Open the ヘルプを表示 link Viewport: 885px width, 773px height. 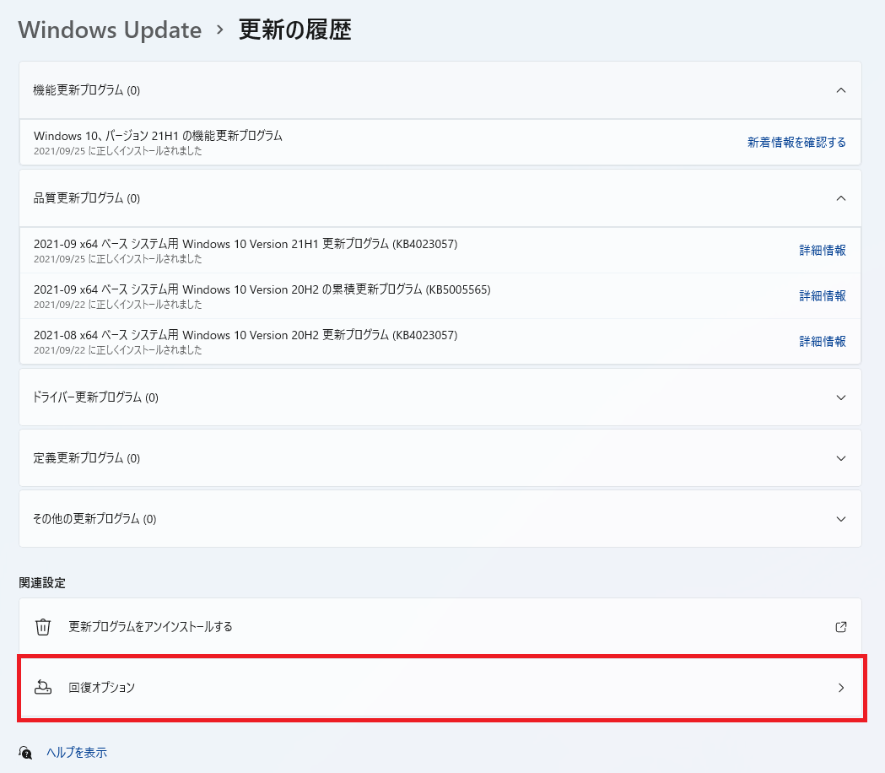tap(77, 753)
